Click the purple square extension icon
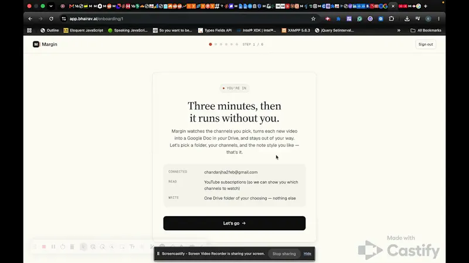Image resolution: width=469 pixels, height=263 pixels. click(x=349, y=19)
